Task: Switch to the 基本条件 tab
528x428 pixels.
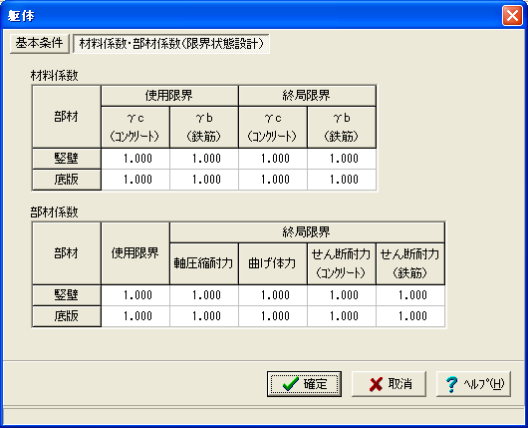Action: tap(40, 43)
